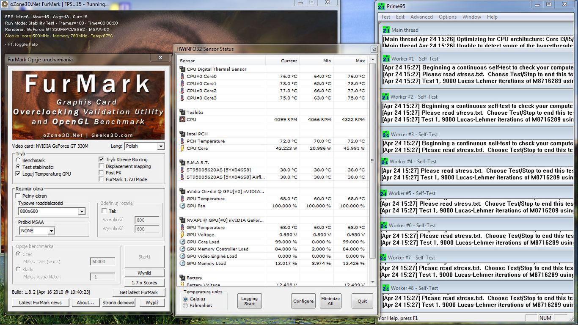
Task: Click the Sensor column header
Action: click(222, 61)
